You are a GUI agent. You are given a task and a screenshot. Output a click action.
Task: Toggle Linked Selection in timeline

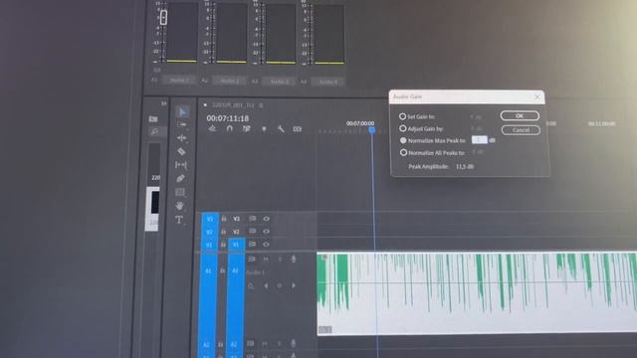click(x=247, y=128)
